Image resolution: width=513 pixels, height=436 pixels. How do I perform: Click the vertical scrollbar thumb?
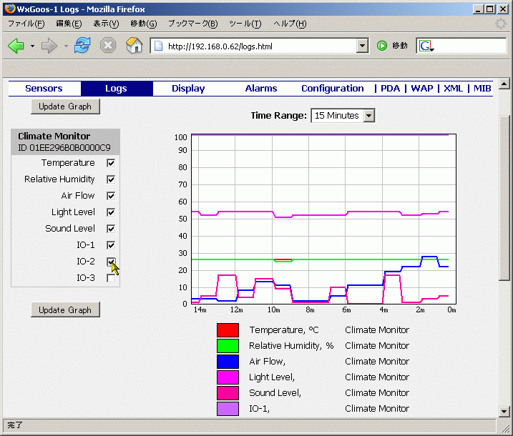[504, 198]
